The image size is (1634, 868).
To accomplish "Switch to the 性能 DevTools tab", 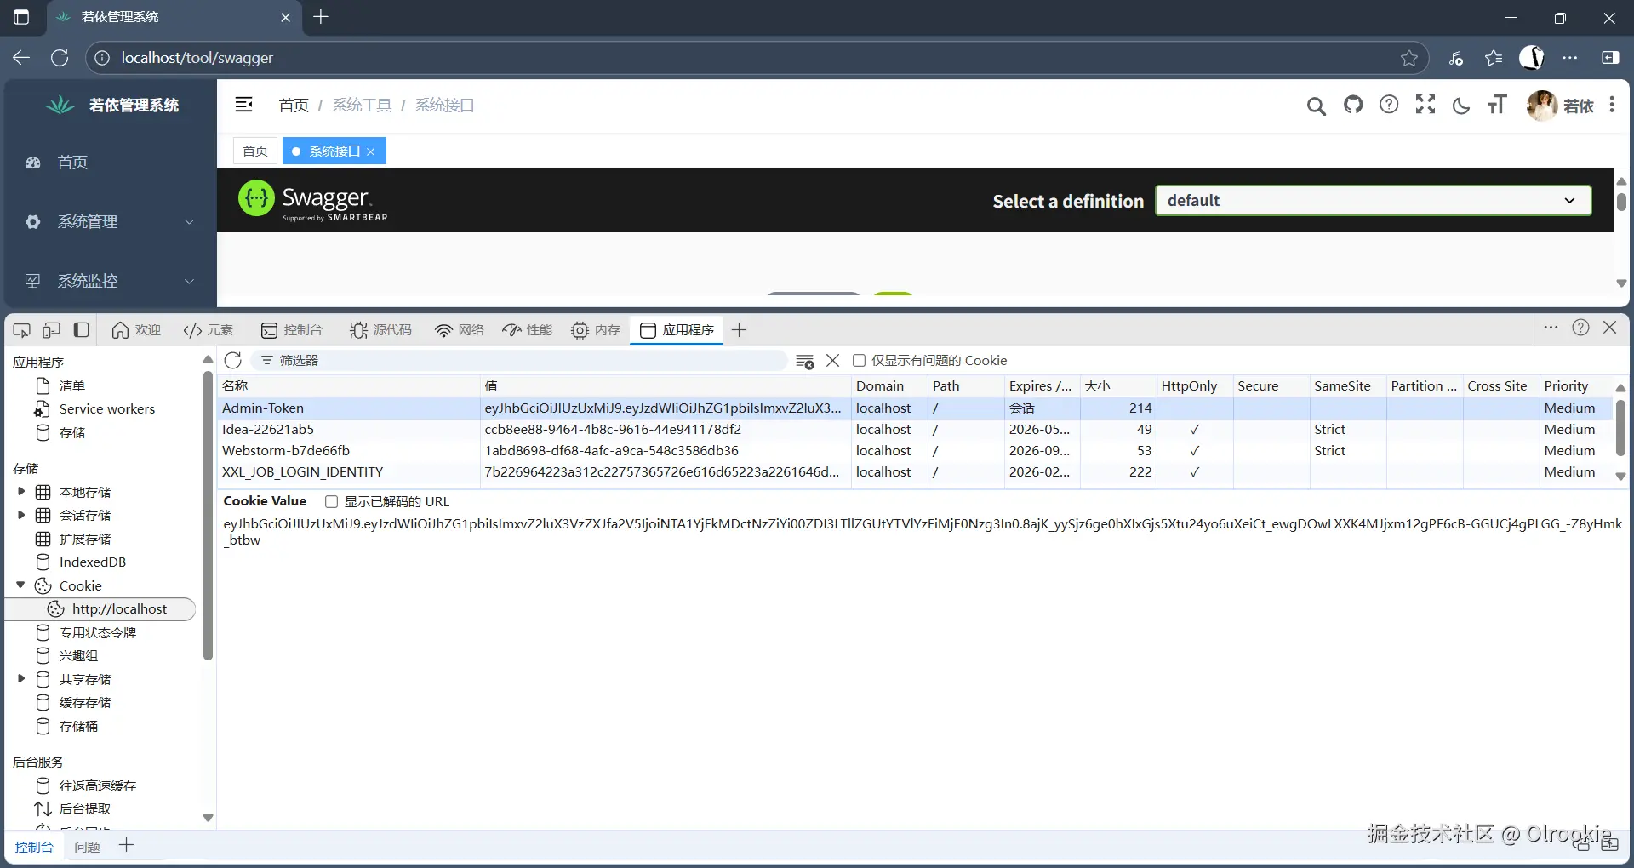I will pyautogui.click(x=528, y=330).
